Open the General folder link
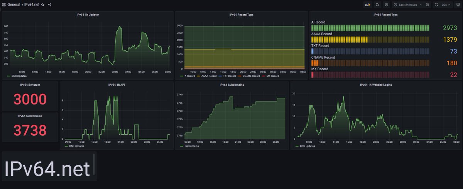The height and width of the screenshot is (189, 463). pos(14,5)
